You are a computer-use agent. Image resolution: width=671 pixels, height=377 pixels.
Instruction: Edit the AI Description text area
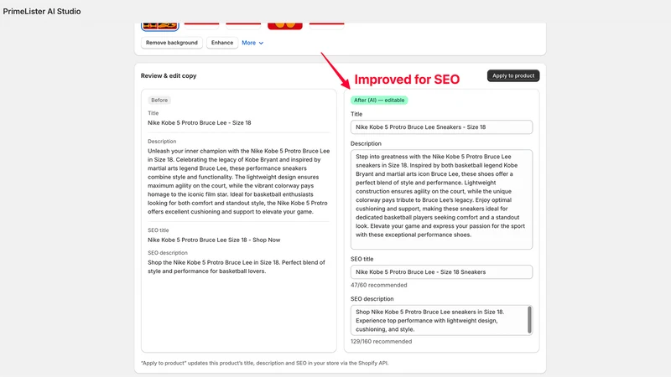click(441, 199)
